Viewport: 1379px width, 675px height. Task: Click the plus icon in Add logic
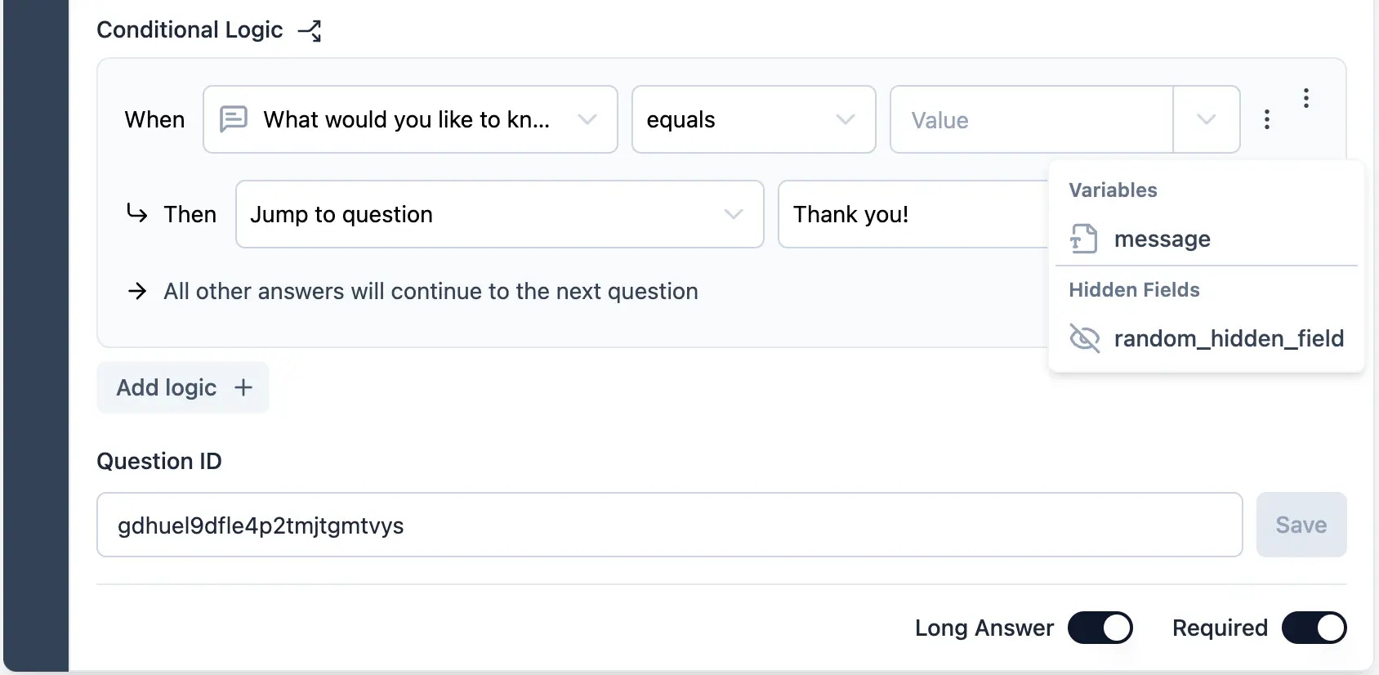243,387
